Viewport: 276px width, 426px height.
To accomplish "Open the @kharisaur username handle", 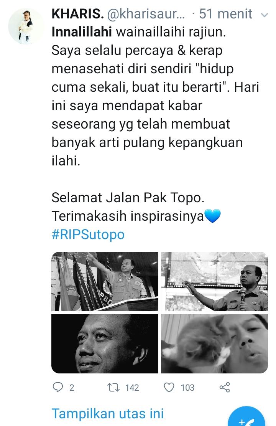I will 146,14.
